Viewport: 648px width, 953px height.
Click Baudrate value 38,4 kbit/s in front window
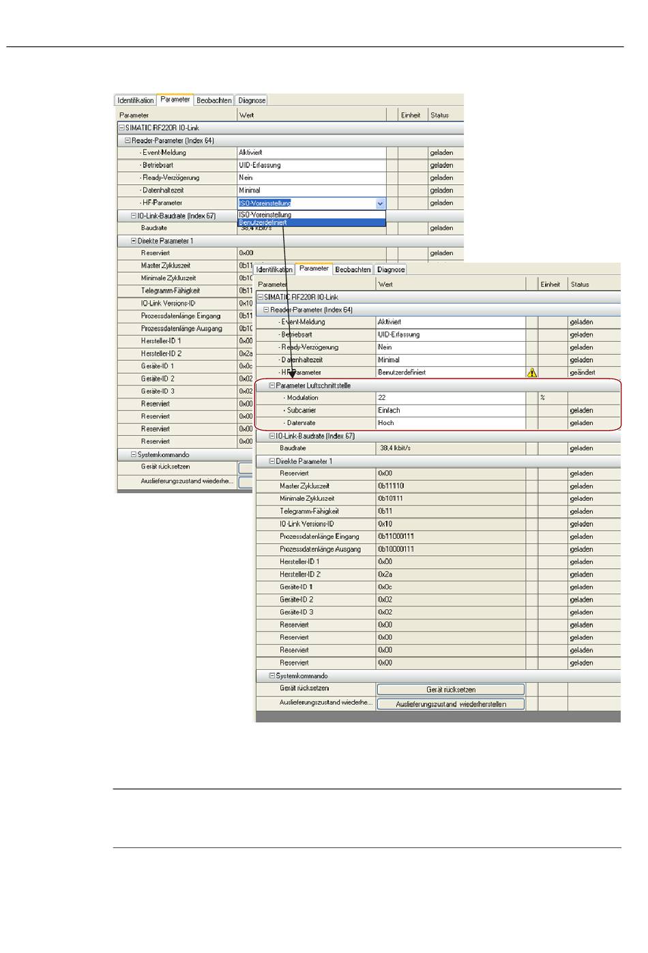click(451, 448)
